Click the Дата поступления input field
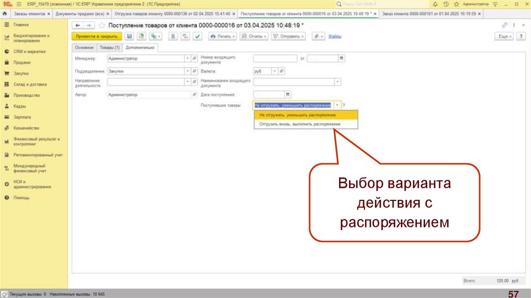531x298 pixels. (x=269, y=94)
